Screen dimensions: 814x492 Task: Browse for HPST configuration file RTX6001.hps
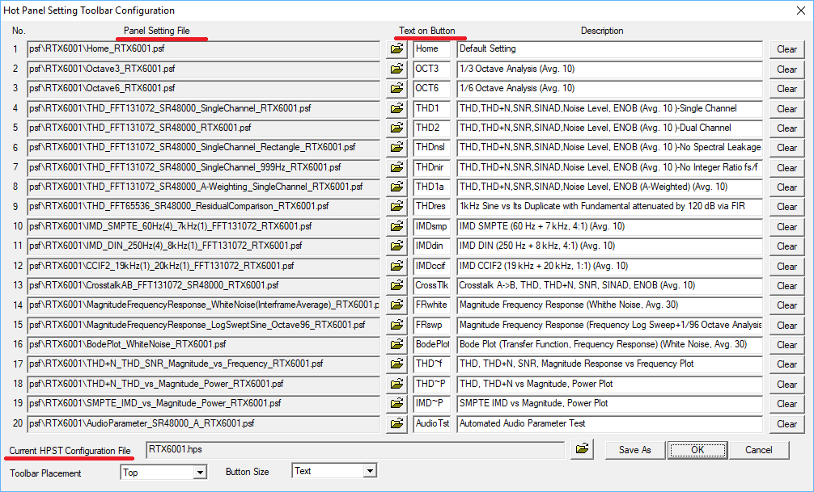(582, 449)
